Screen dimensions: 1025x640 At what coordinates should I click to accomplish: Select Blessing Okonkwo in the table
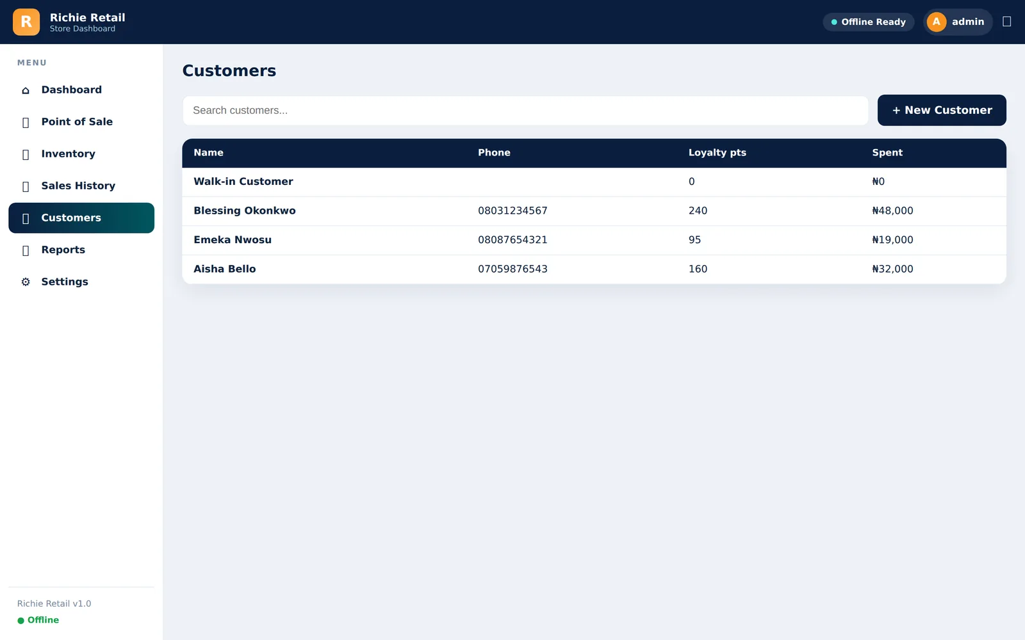point(245,211)
